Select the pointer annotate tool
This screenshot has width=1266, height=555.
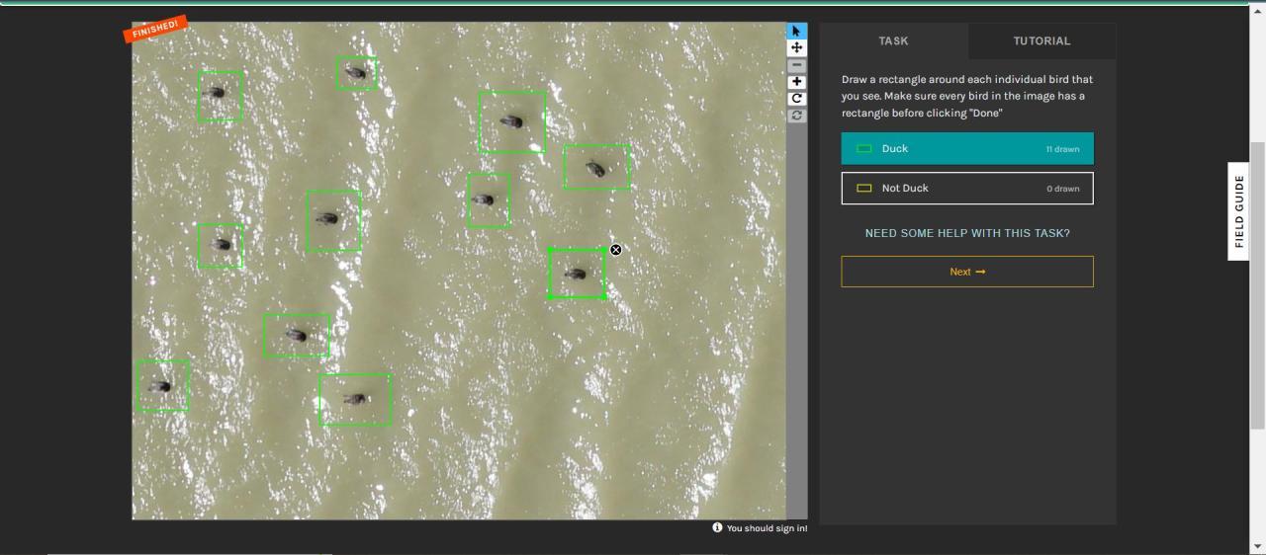pyautogui.click(x=796, y=32)
